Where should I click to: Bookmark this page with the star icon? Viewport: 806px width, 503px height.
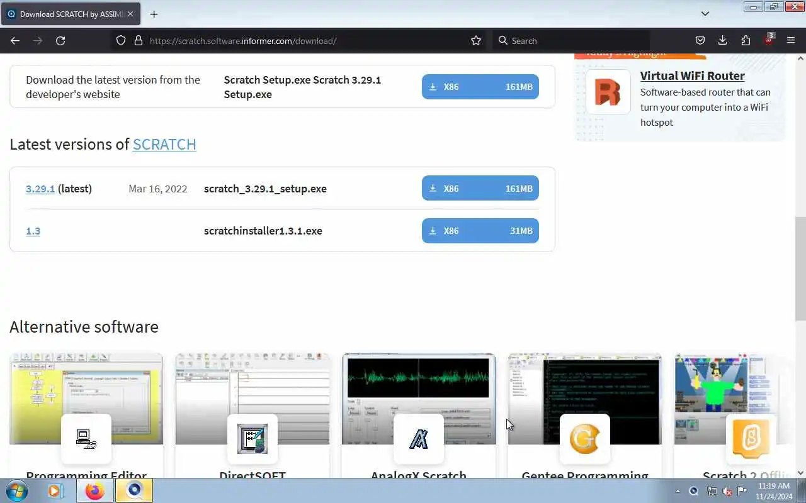(x=476, y=40)
